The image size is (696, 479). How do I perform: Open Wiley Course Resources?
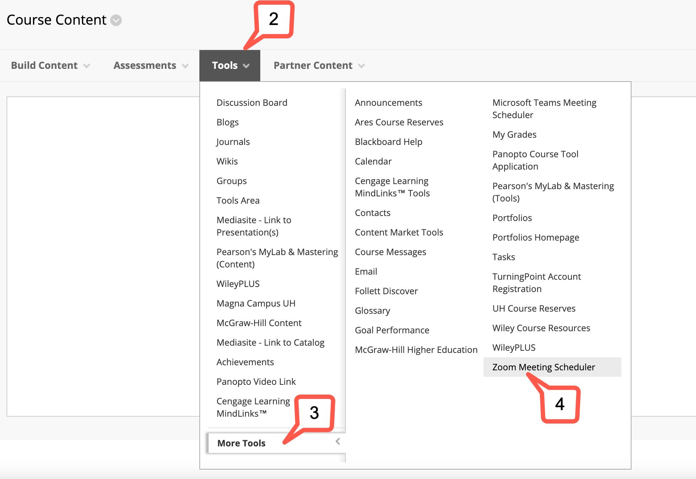[541, 328]
